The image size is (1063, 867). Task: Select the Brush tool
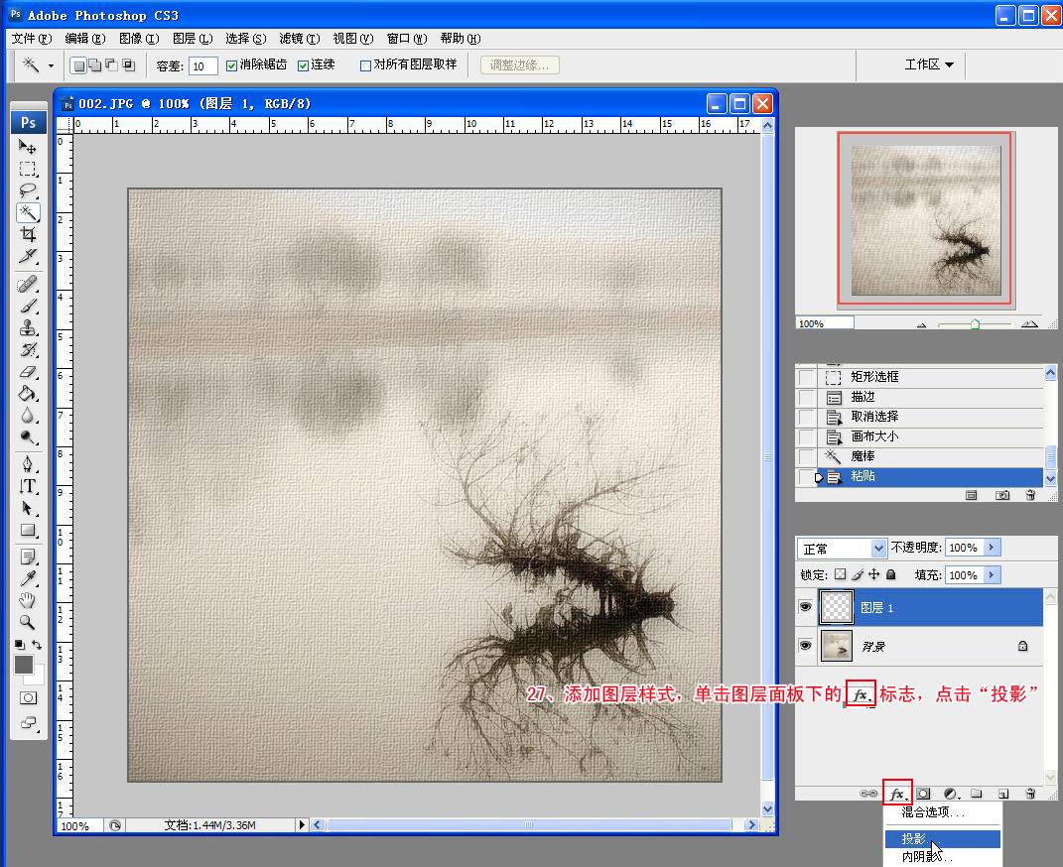coord(28,307)
